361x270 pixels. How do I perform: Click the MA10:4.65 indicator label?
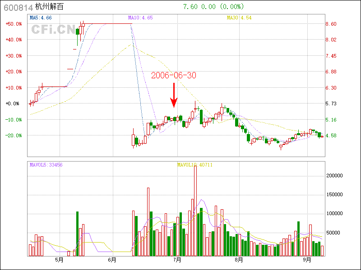click(140, 18)
